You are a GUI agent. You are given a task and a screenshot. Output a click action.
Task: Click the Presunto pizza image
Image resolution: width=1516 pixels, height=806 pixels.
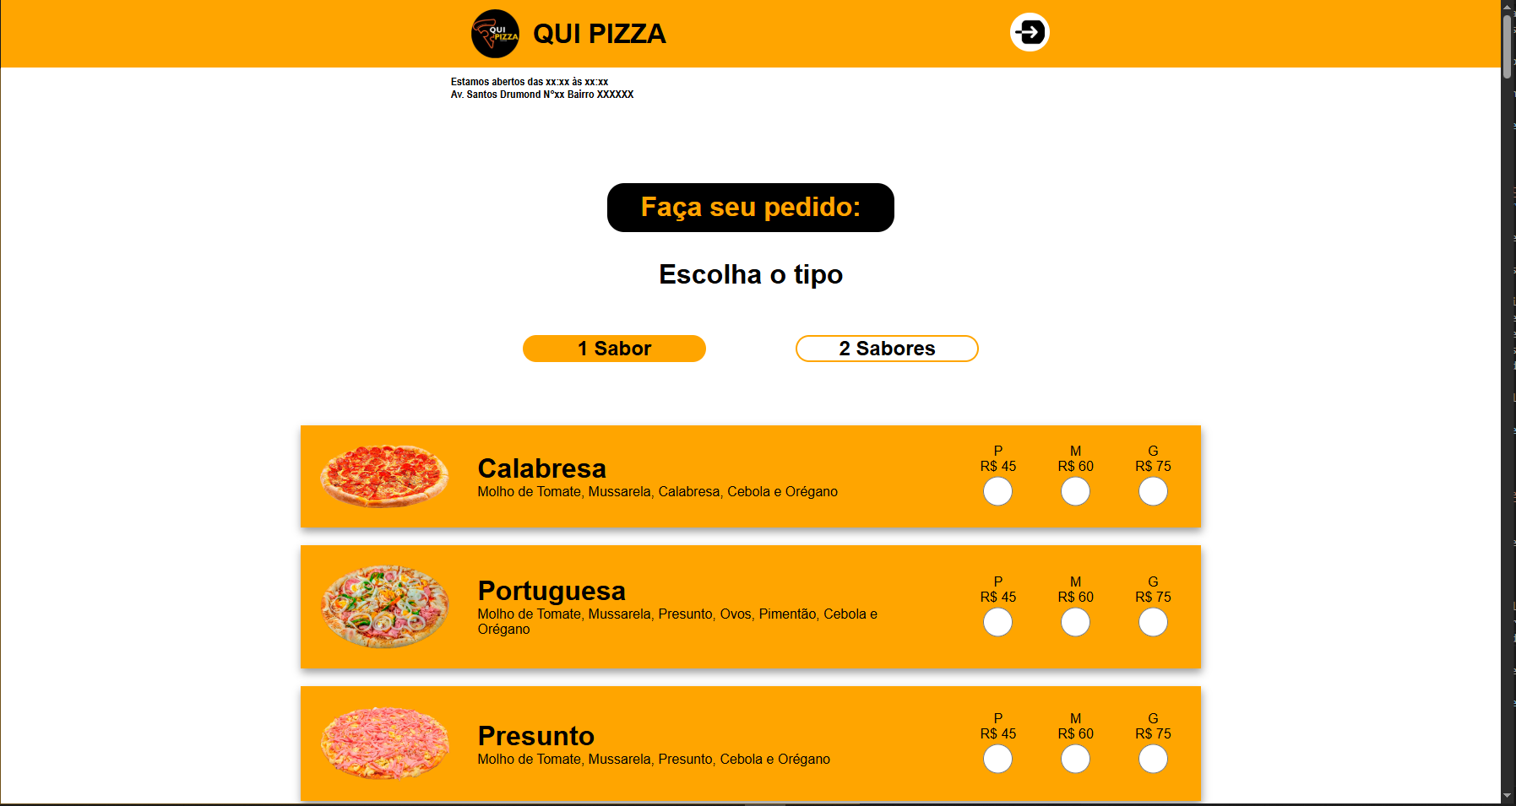[384, 743]
